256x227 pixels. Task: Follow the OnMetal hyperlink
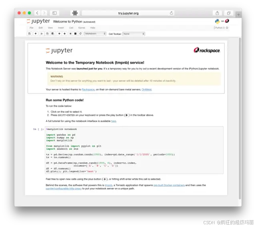146,89
